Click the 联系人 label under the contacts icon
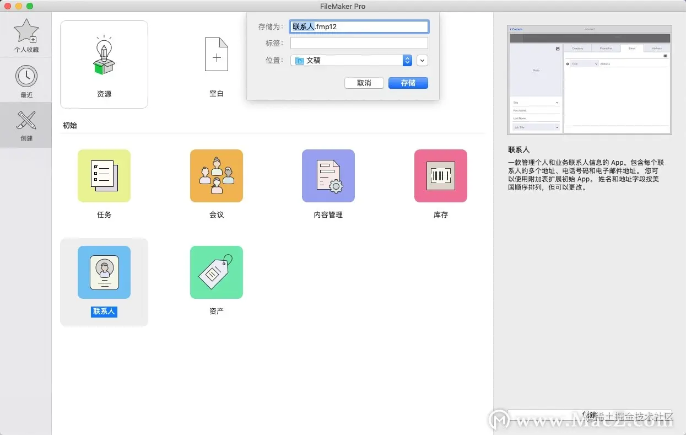 (104, 312)
